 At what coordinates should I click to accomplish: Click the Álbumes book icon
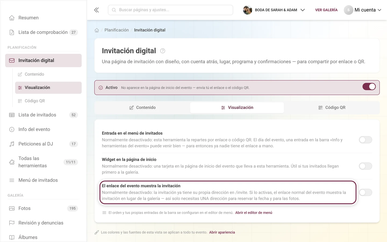(x=12, y=237)
